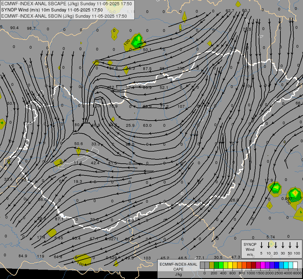Click the 47.3 value beside the wind legend
The image size is (303, 279).
[236, 257]
